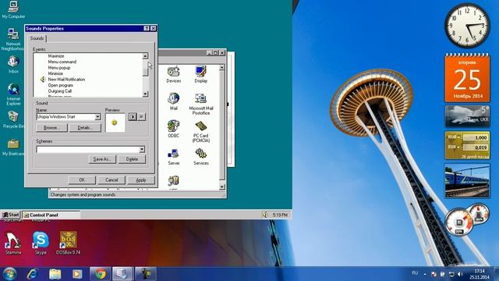Click the train slideshow gadget
The image size is (499, 281).
point(467,181)
